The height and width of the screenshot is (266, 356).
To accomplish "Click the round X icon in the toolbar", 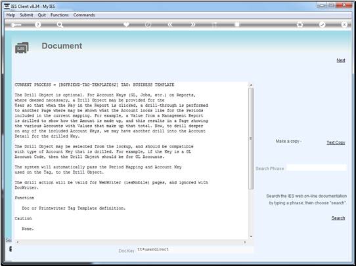I will [344, 25].
